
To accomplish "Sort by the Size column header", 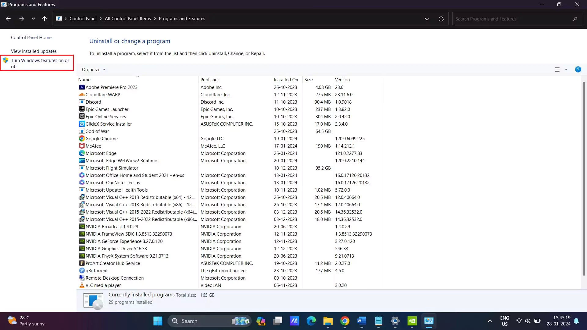I will (x=318, y=80).
